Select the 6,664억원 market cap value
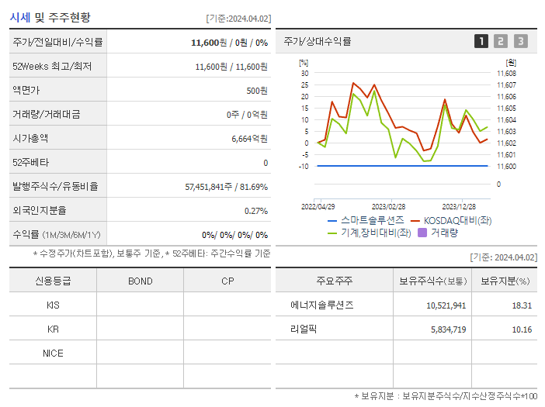 (x=249, y=139)
